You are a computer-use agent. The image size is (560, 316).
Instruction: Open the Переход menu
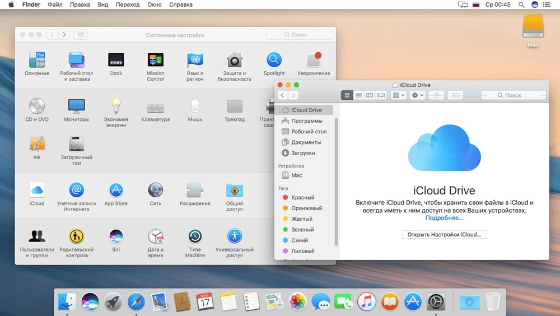coord(128,4)
